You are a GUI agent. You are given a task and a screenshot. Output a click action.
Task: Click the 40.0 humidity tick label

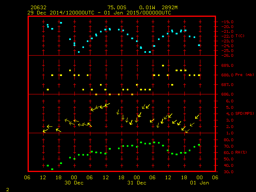click(x=228, y=165)
